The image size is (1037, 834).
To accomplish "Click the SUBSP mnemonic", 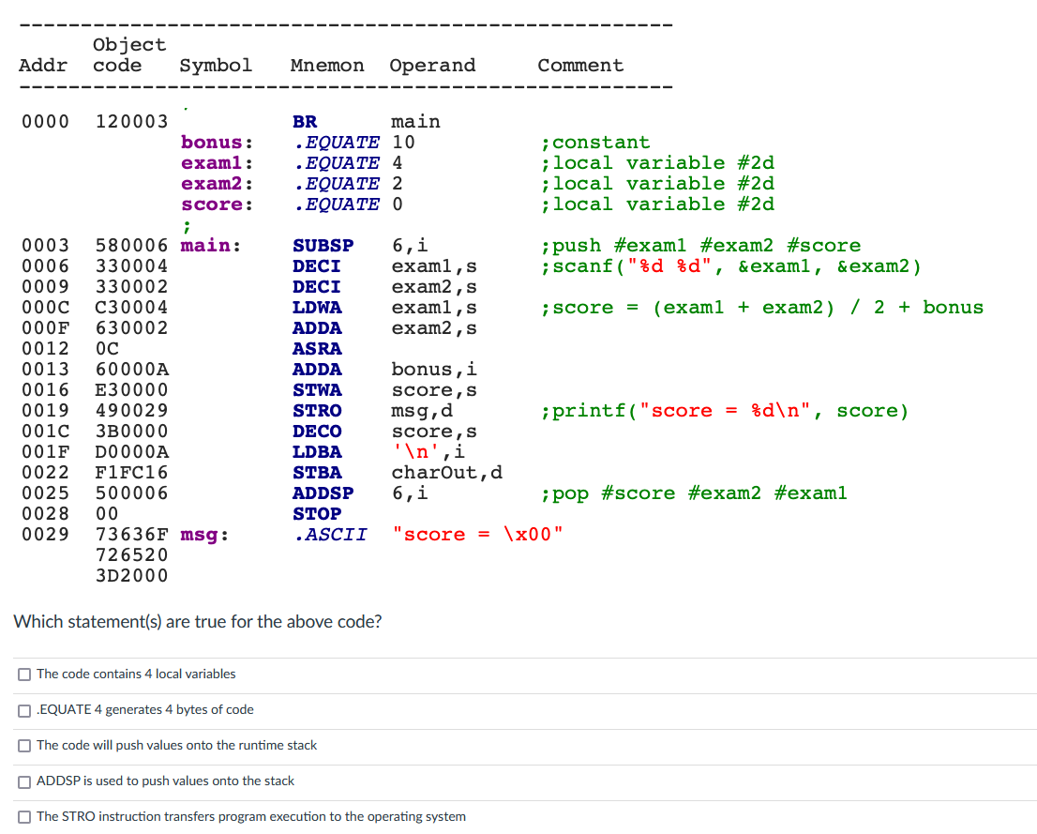I will (x=323, y=246).
